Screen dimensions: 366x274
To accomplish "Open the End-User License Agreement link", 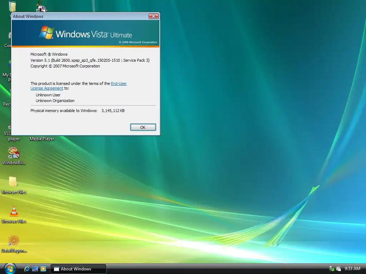I will [x=119, y=83].
